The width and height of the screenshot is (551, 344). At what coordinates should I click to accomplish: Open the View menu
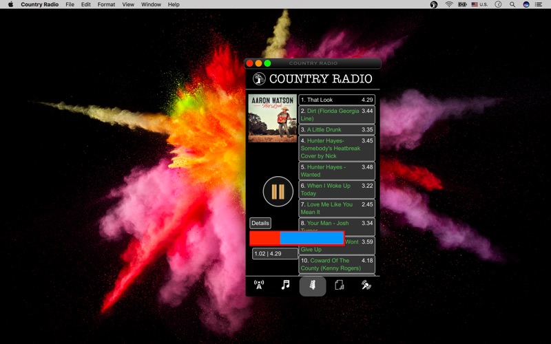[x=128, y=5]
